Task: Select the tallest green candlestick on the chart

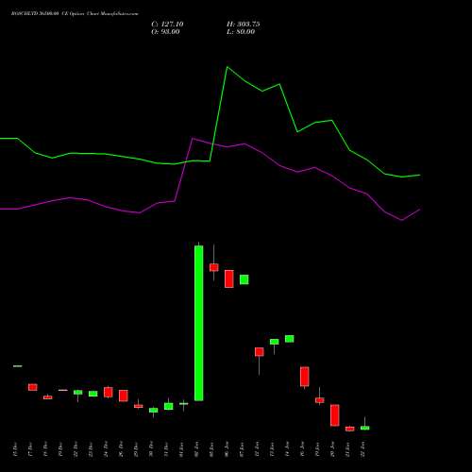Action: 199,323
